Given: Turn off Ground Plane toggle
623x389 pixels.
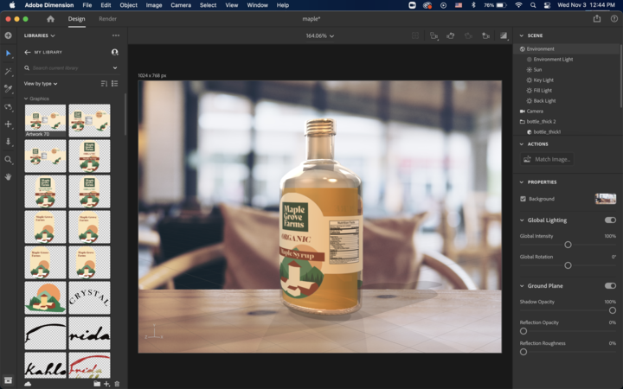Looking at the screenshot, I should [610, 286].
